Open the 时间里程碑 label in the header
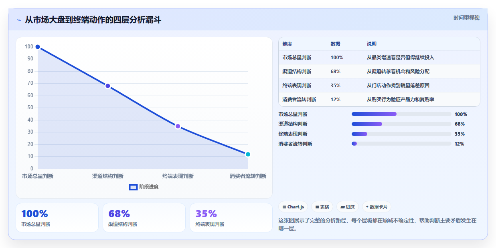 point(466,18)
